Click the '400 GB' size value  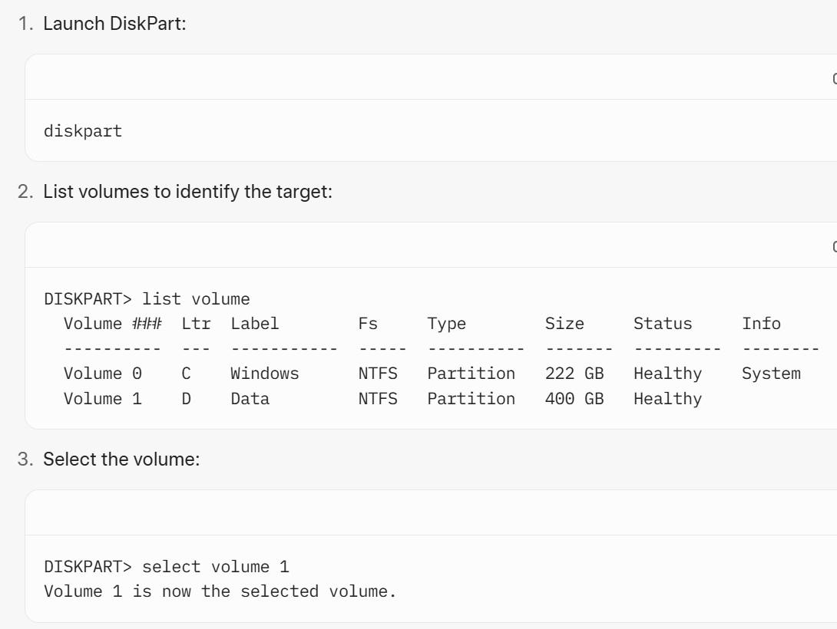(574, 399)
